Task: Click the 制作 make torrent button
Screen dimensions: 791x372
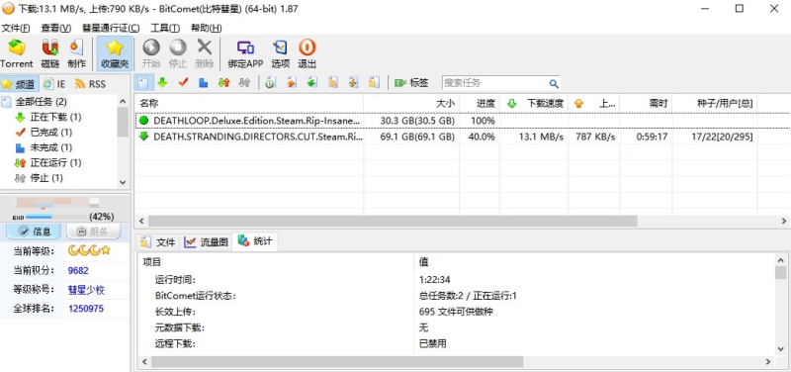Action: pos(76,54)
